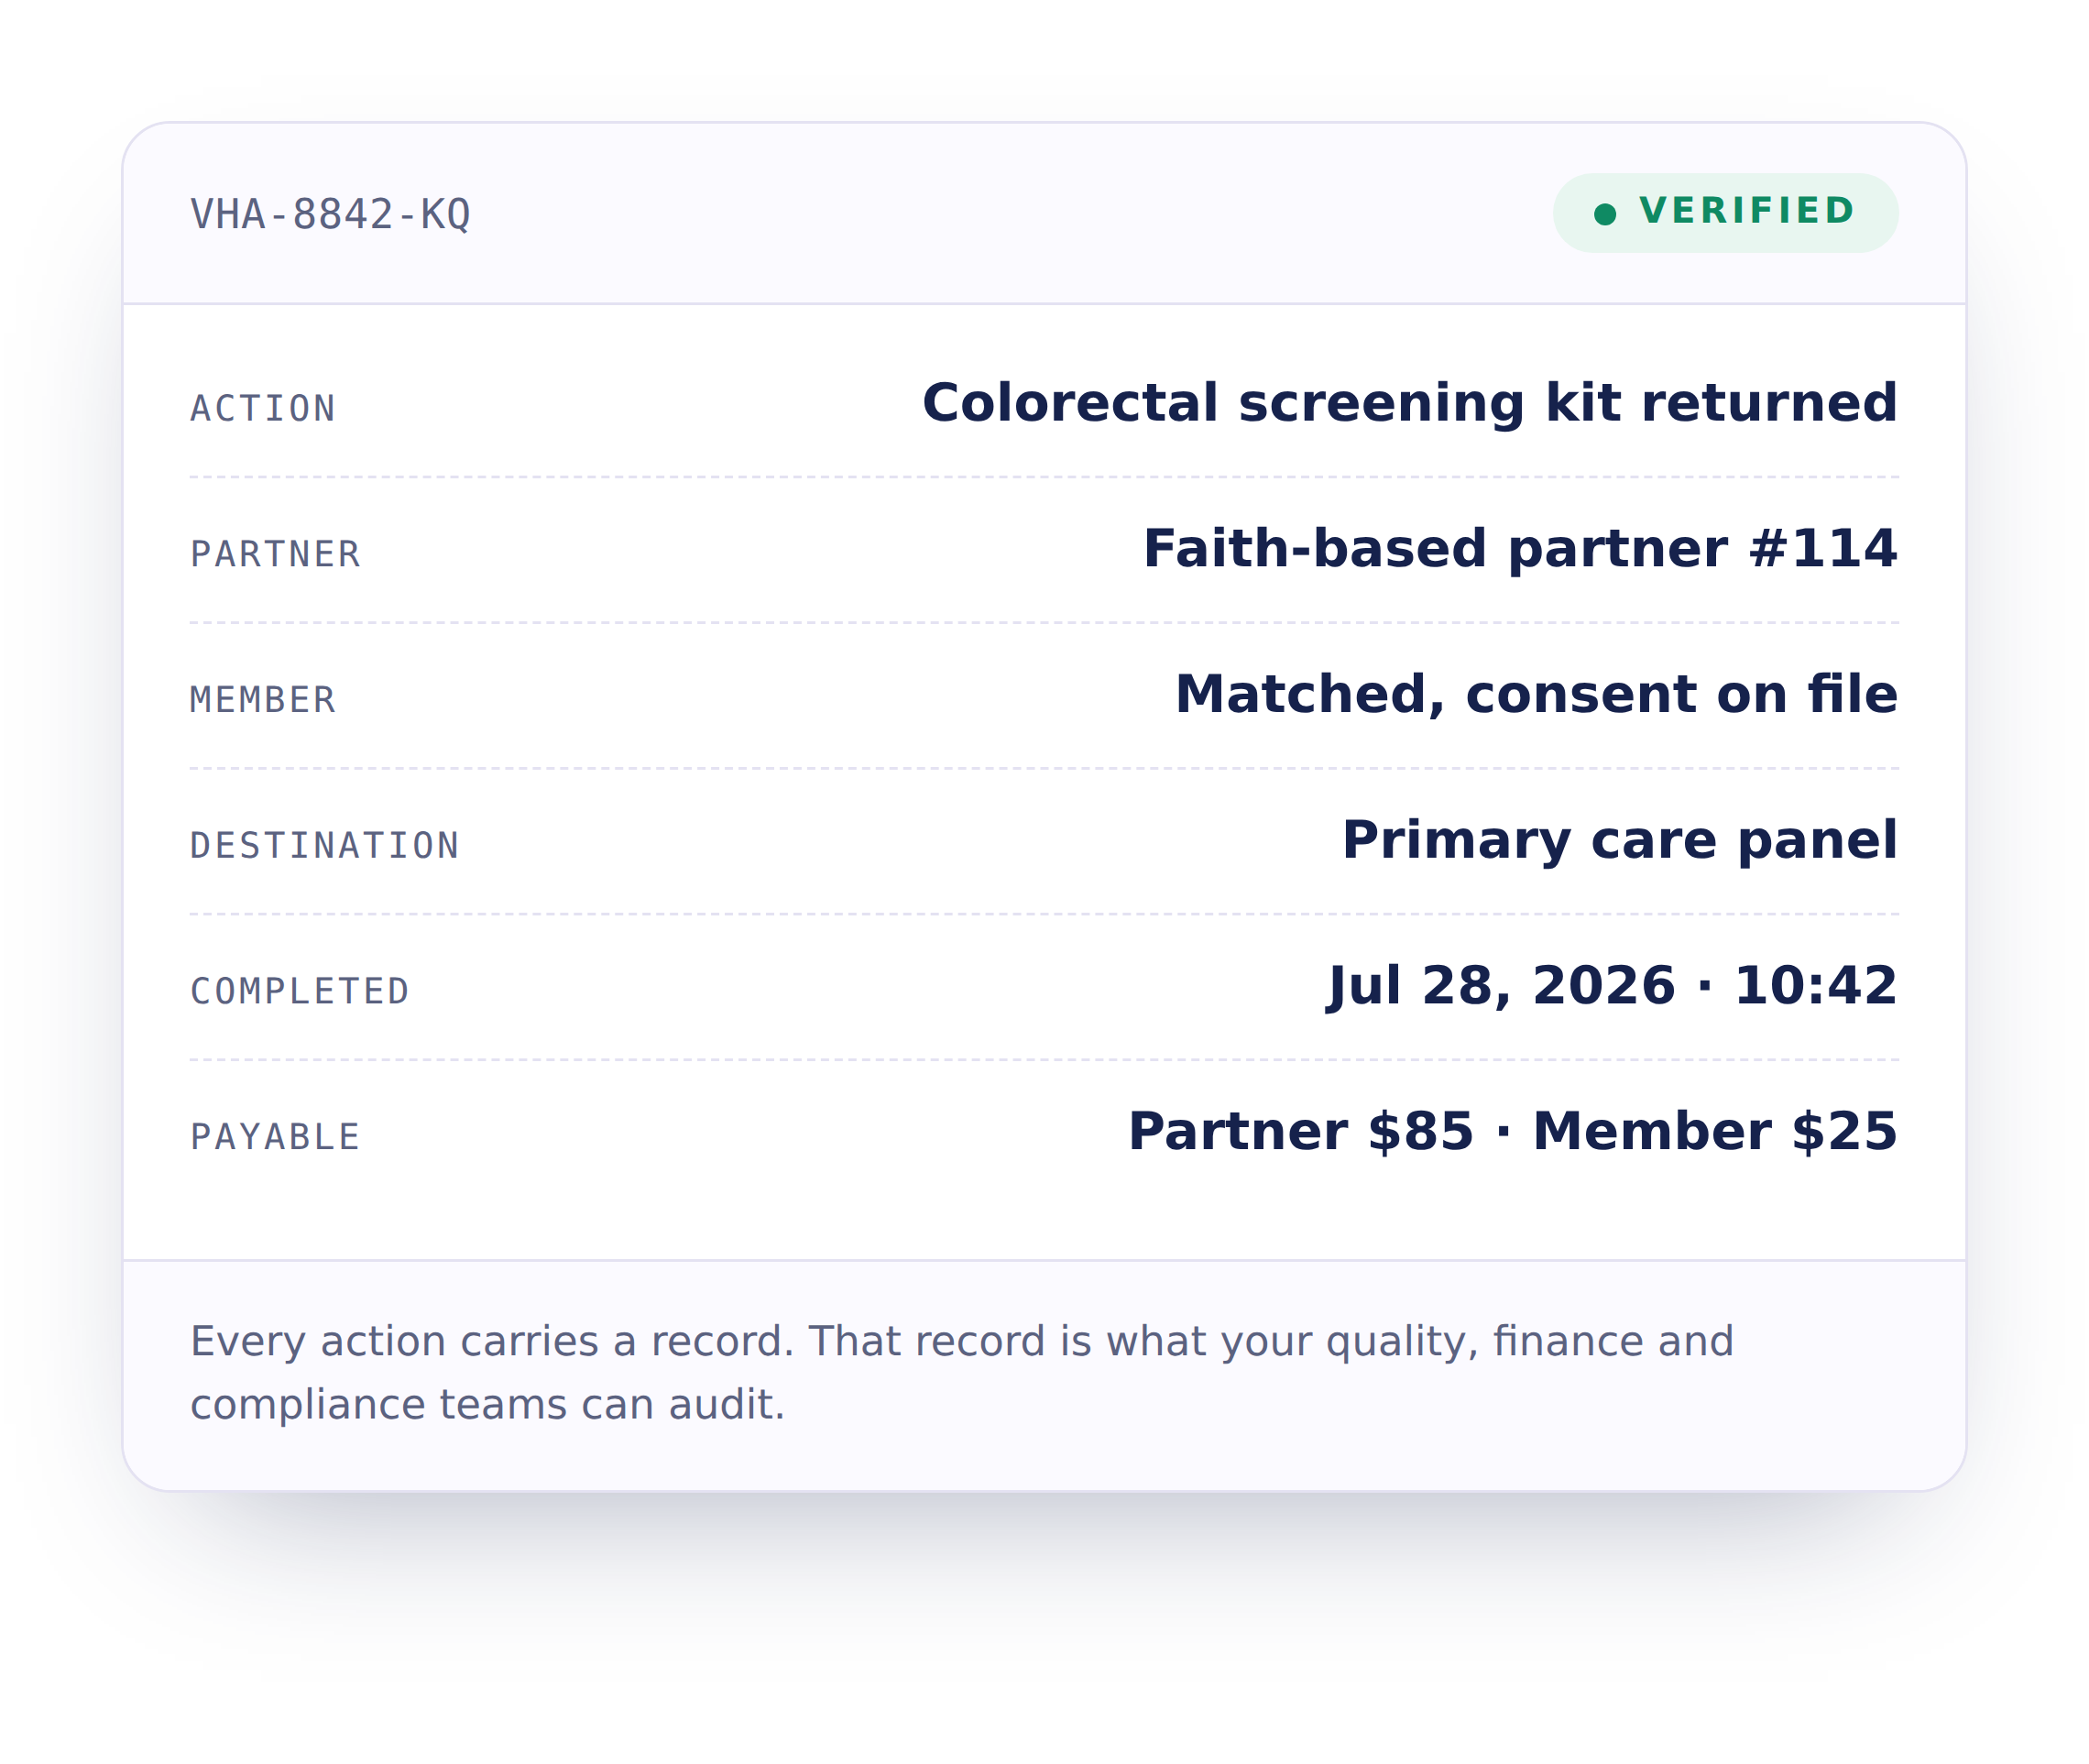Viewport: 2089px width, 1764px height.
Task: Select Partner $85 payable amount
Action: [1300, 1132]
